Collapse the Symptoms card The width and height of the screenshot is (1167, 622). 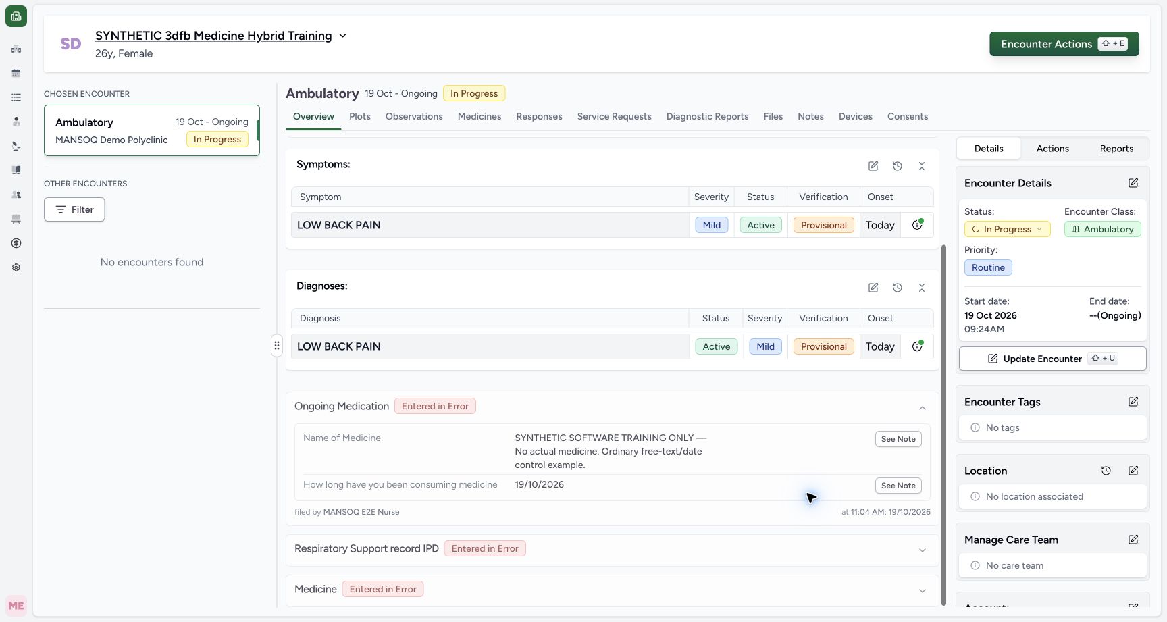pyautogui.click(x=922, y=166)
